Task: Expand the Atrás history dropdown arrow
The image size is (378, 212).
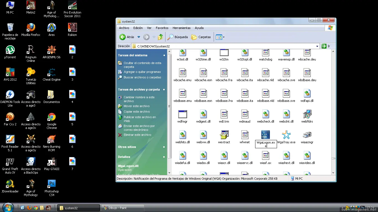Action: [139, 37]
